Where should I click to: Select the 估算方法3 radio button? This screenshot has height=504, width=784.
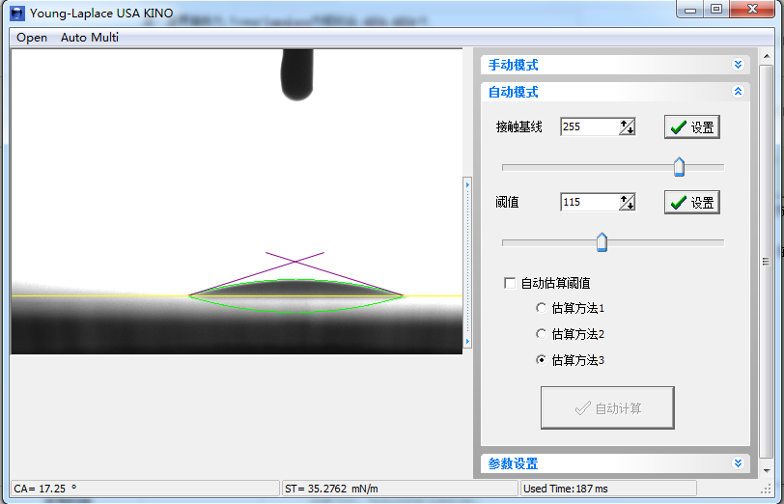541,360
